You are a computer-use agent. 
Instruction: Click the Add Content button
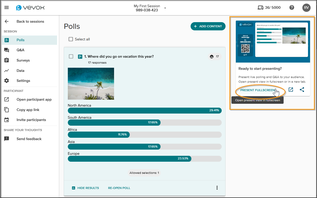(x=208, y=26)
